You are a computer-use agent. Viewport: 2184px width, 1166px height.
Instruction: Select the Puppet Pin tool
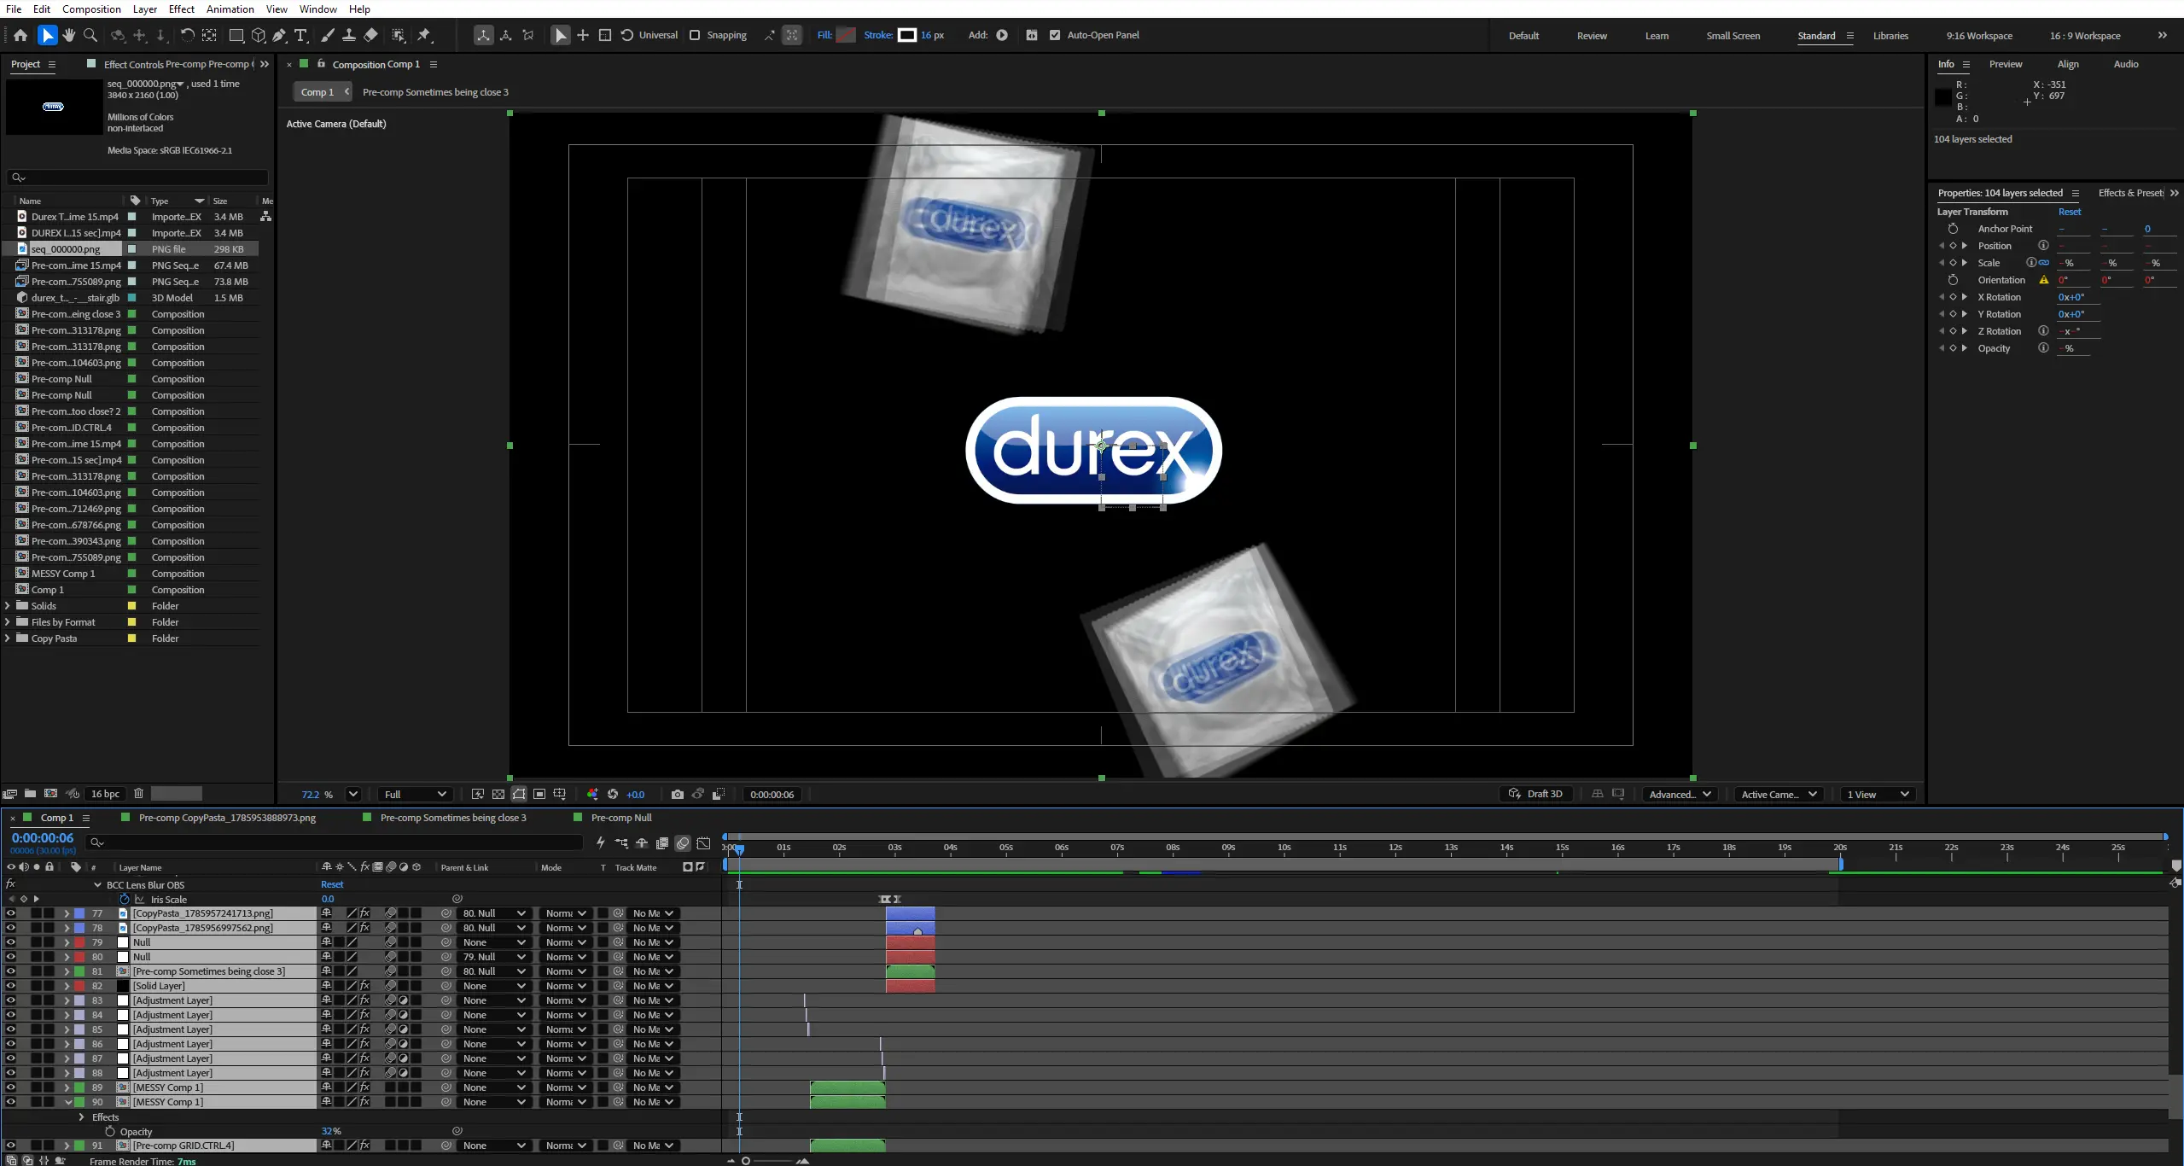[x=424, y=35]
